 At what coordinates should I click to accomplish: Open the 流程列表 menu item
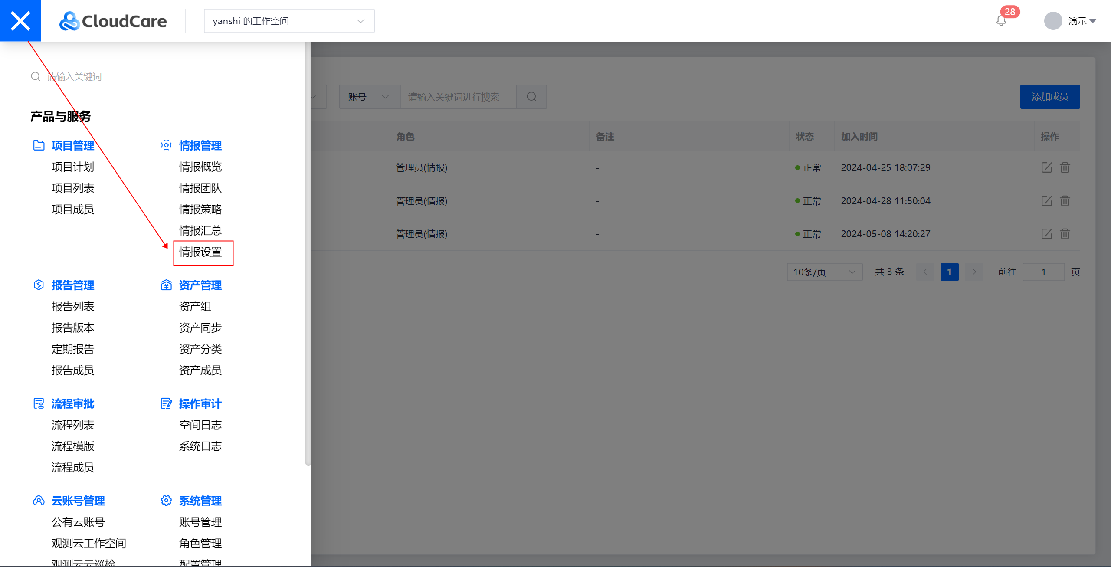(x=73, y=425)
